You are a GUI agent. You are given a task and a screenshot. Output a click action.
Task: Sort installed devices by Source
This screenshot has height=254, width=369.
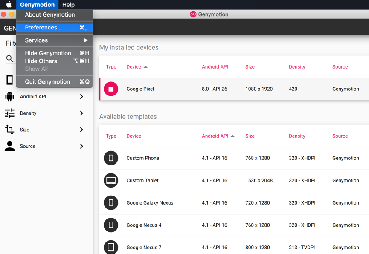340,67
